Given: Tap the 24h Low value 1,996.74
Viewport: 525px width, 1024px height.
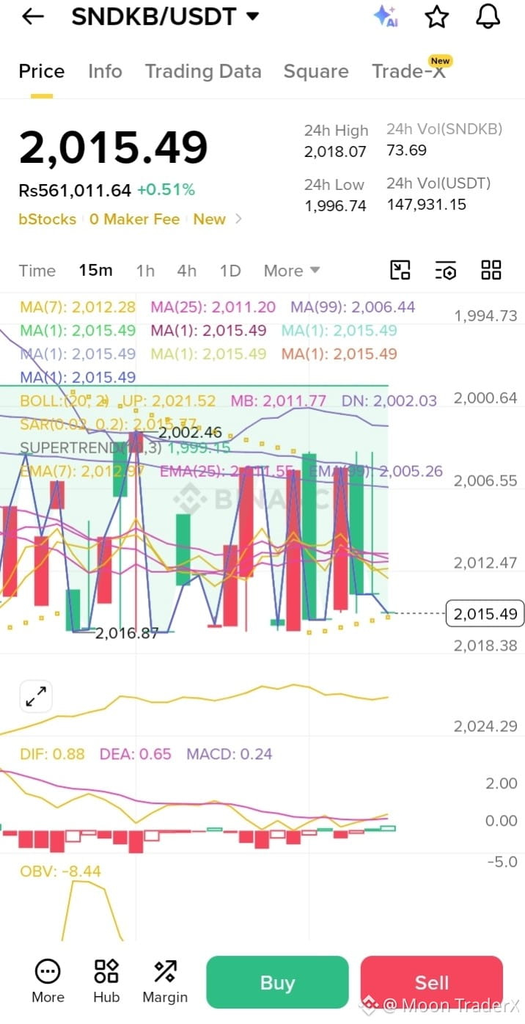Looking at the screenshot, I should tap(335, 206).
